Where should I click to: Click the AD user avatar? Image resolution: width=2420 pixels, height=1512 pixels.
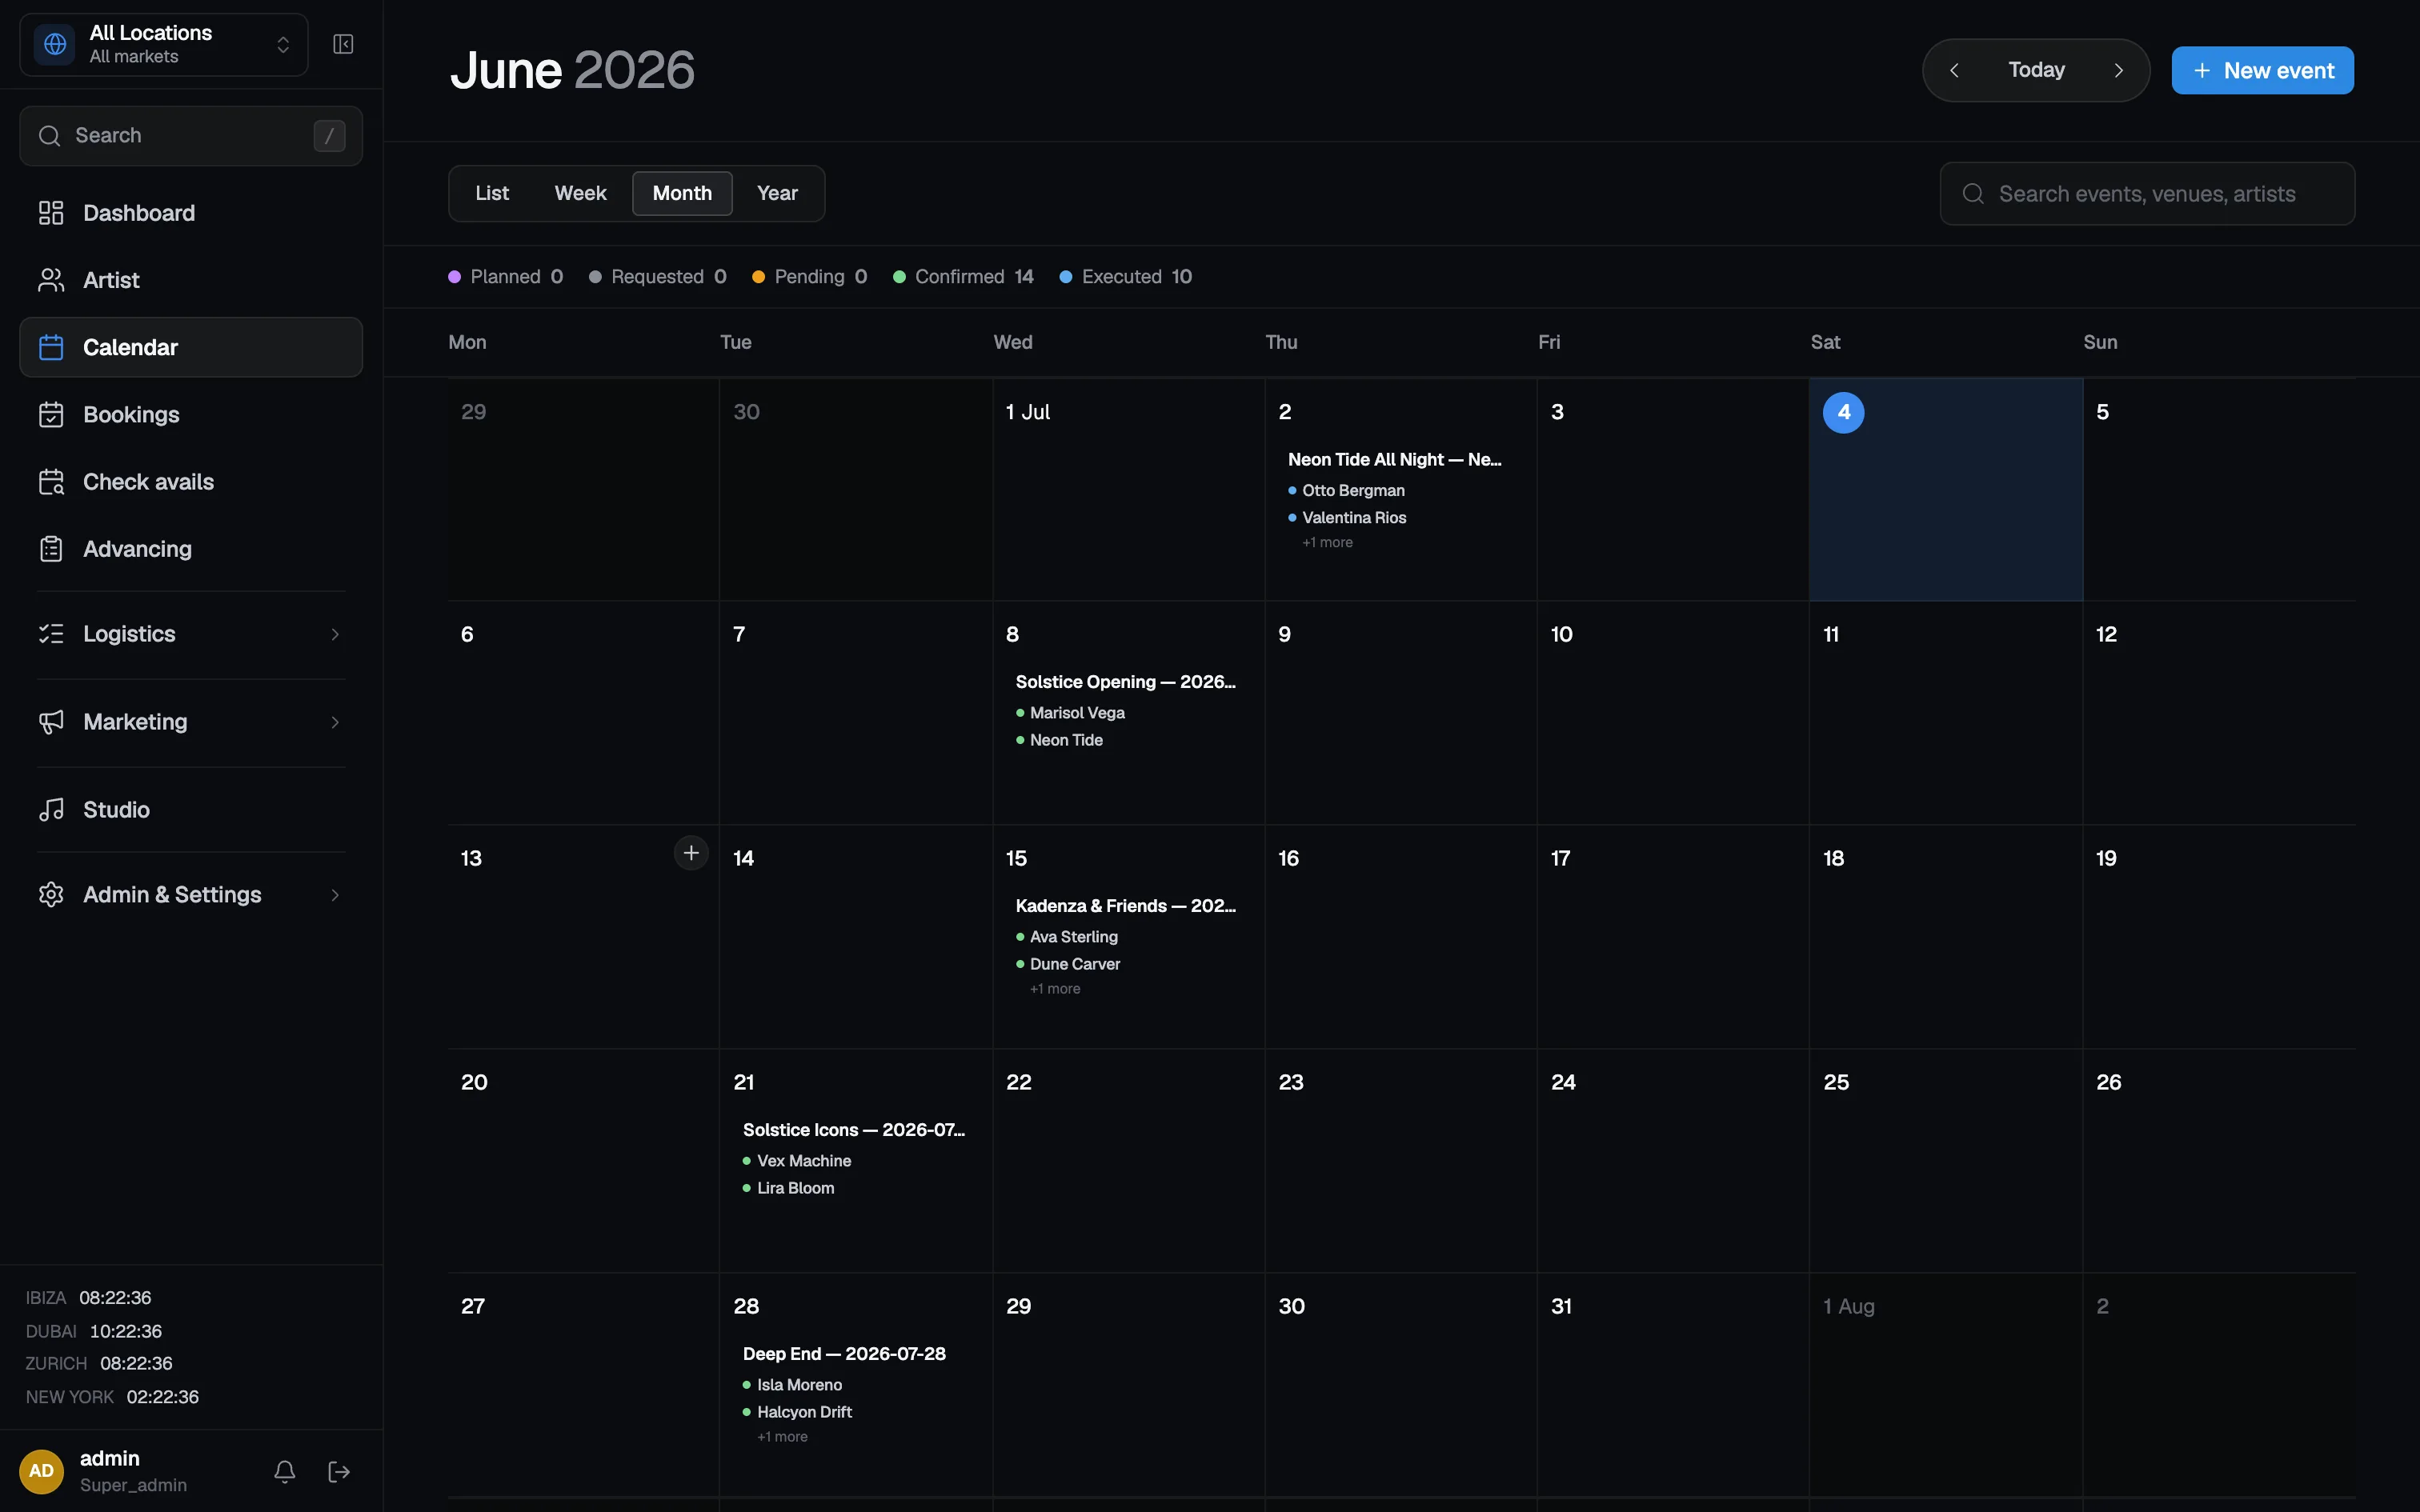42,1471
